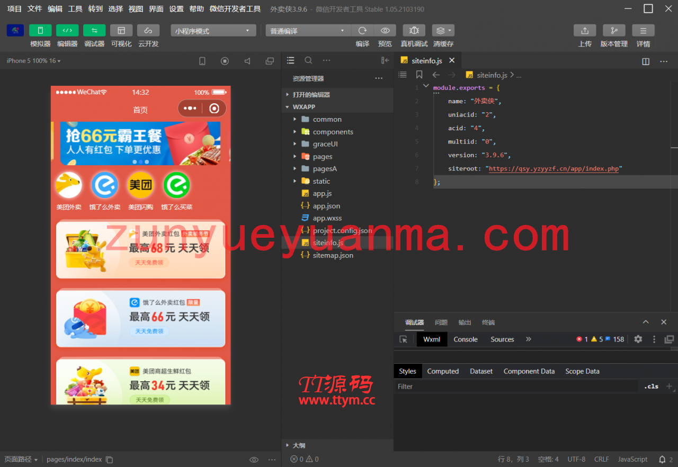Screen dimensions: 678x467
Task: Toggle the debugger panel button
Action: [x=94, y=31]
